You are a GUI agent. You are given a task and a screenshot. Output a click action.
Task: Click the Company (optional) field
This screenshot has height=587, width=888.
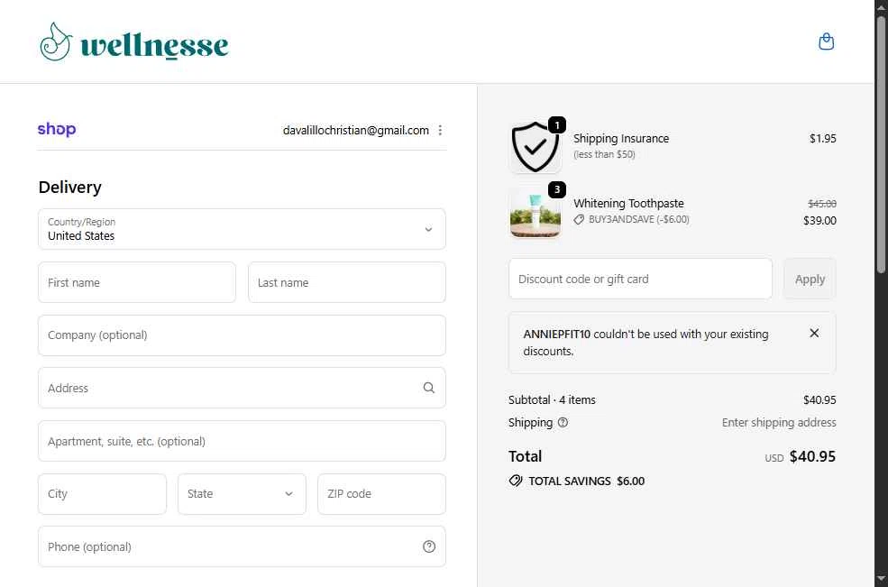242,335
